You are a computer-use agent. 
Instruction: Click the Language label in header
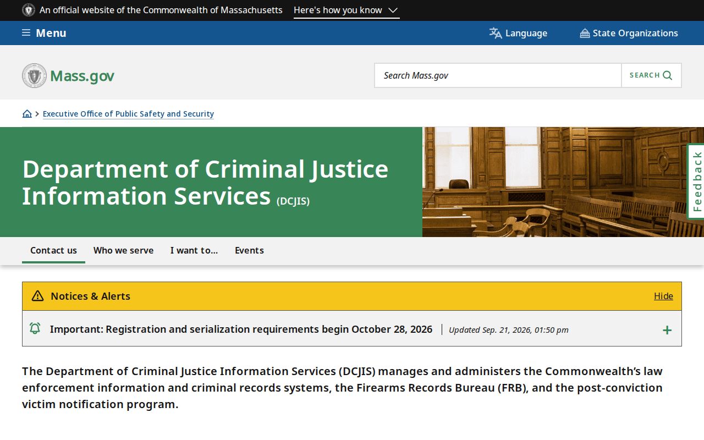(x=526, y=34)
